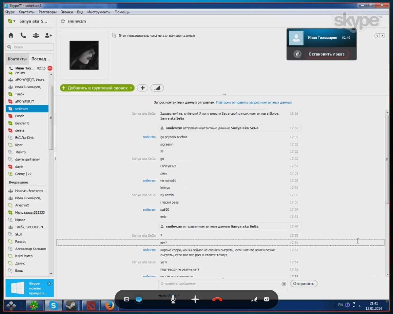
Task: Click Повторно отправить запрос контактных данных link
Action: pyautogui.click(x=254, y=102)
